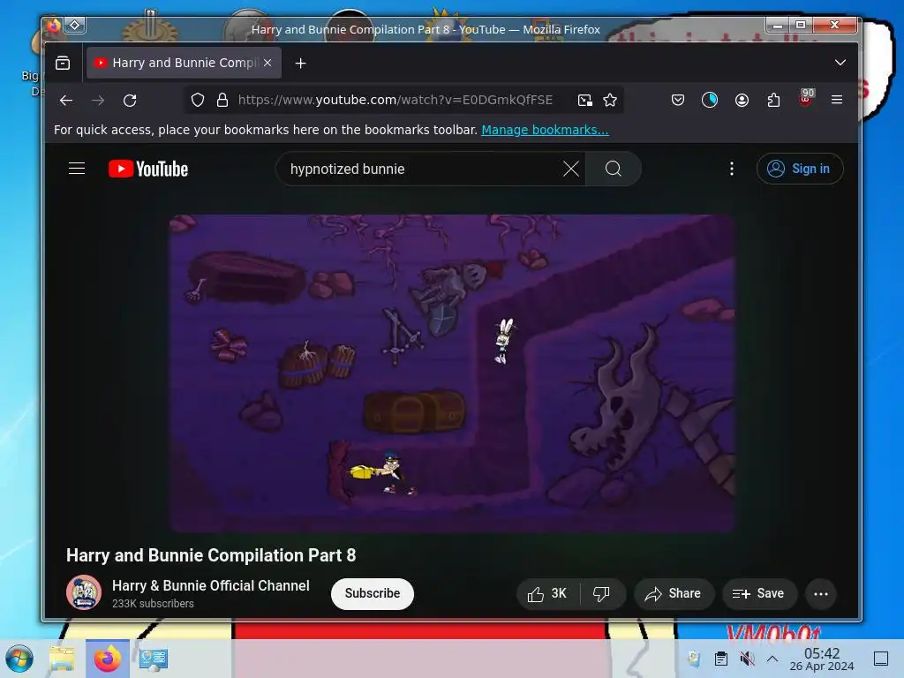
Task: Share this video
Action: pos(674,594)
